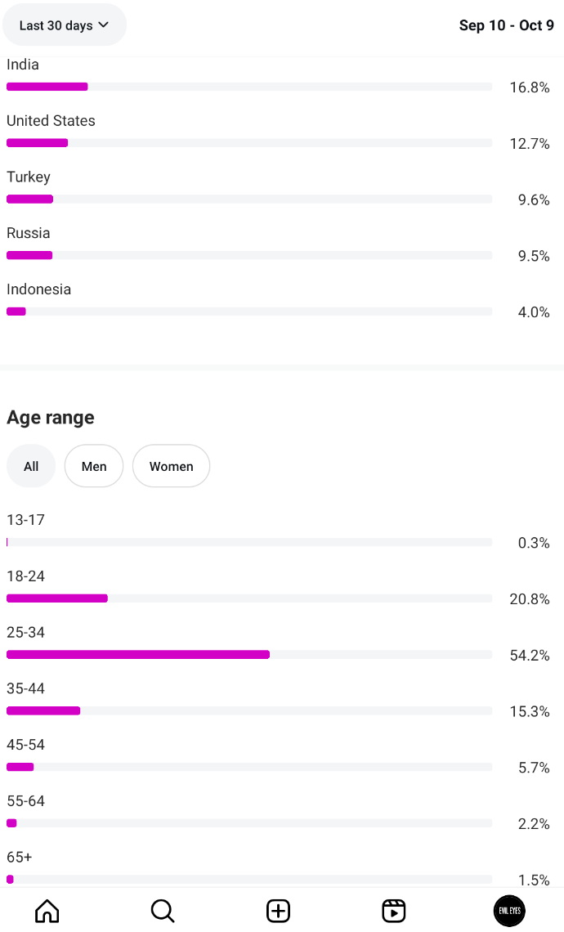Click the Russia country label
564x932 pixels.
pos(29,233)
